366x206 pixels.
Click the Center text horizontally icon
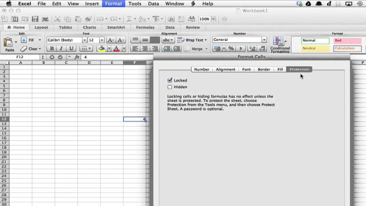[145, 49]
